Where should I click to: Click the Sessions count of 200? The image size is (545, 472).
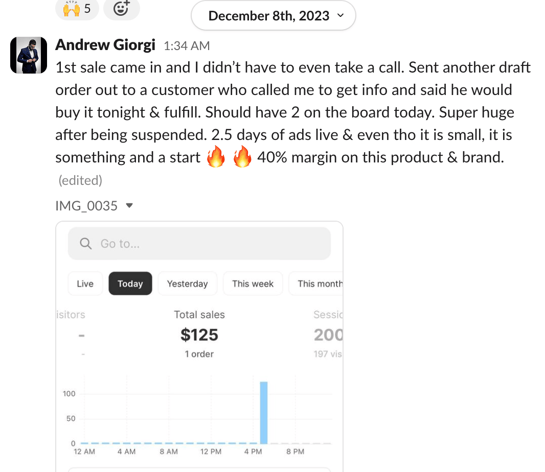click(328, 335)
